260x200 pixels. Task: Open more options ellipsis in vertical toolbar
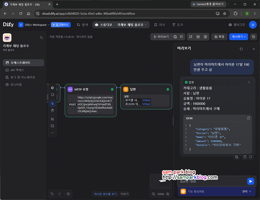(52, 133)
